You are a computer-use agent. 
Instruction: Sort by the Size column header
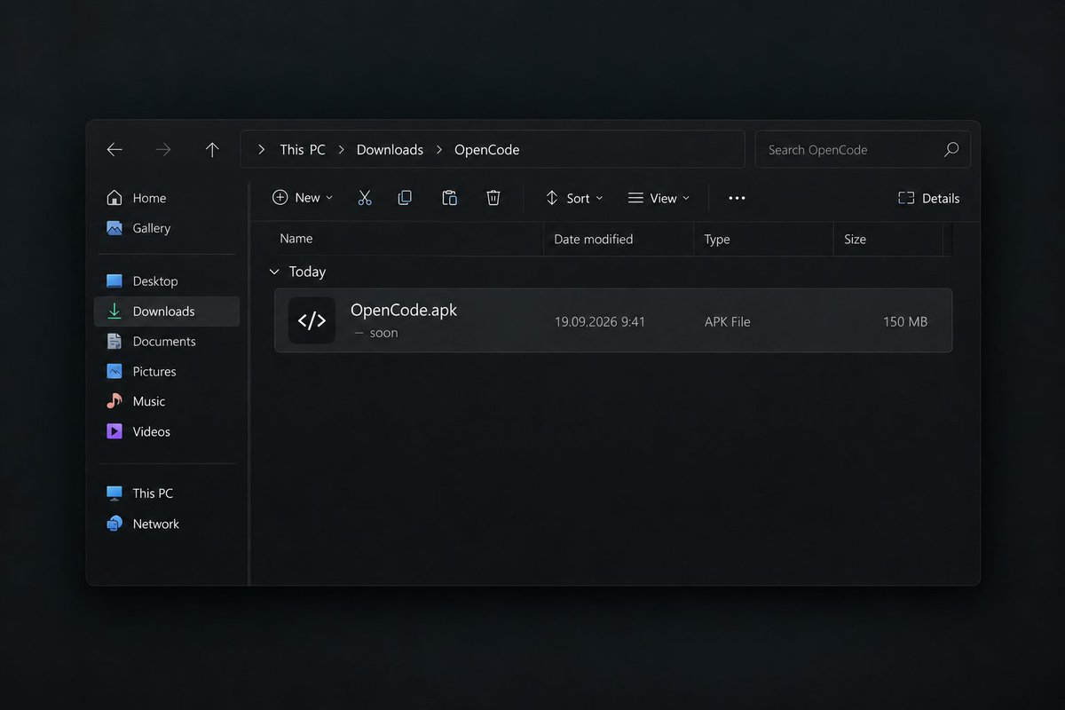click(856, 239)
